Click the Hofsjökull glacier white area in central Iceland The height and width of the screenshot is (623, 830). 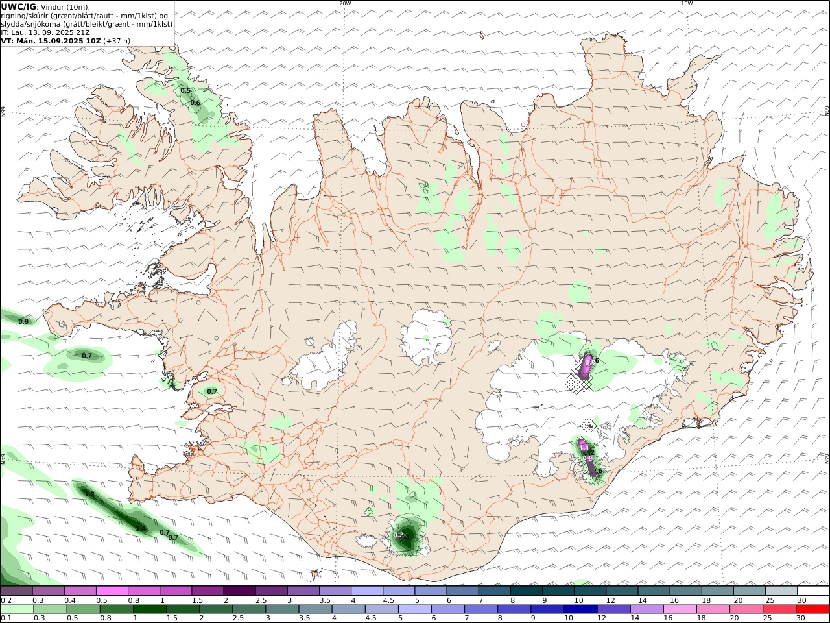tap(427, 336)
